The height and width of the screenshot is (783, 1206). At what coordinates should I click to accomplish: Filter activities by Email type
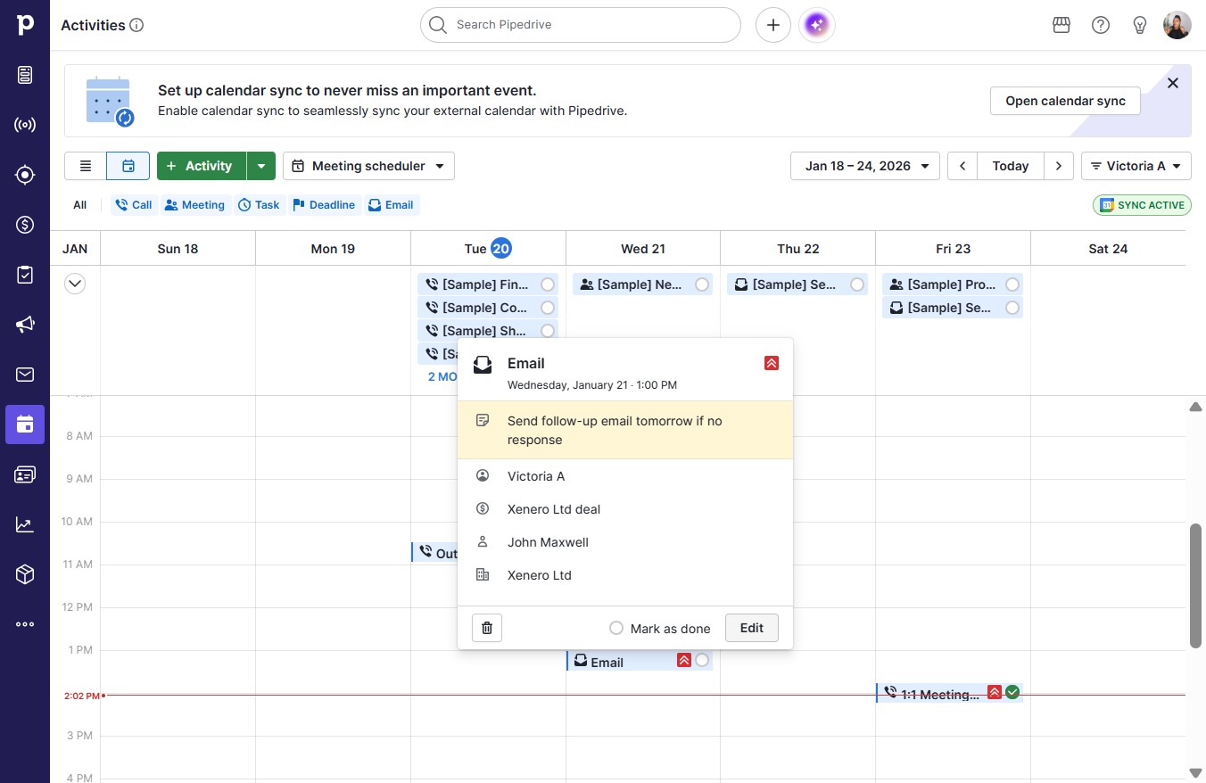(391, 205)
